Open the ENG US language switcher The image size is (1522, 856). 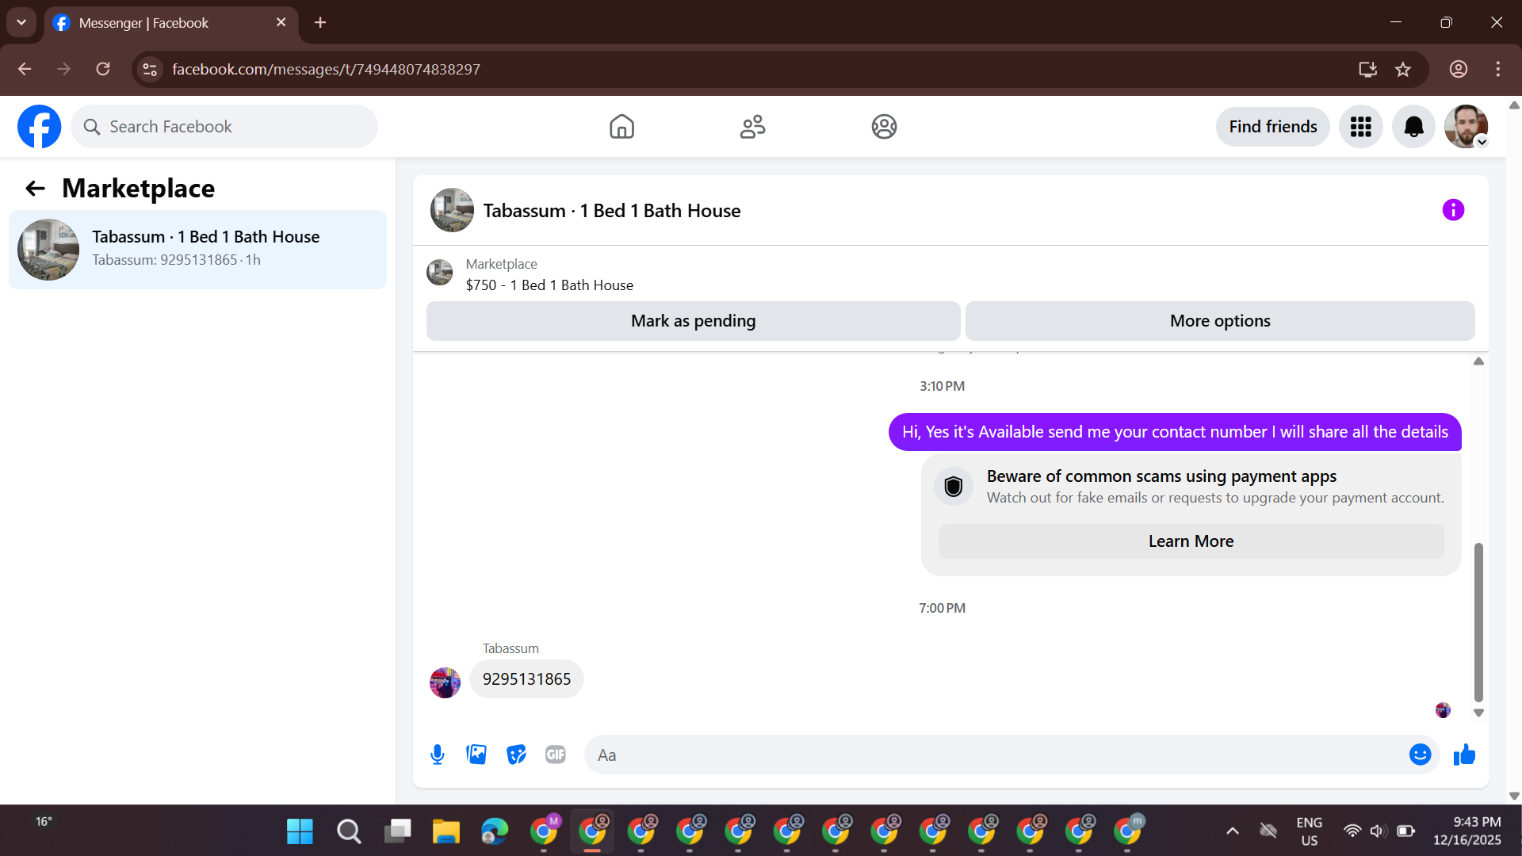(1310, 831)
